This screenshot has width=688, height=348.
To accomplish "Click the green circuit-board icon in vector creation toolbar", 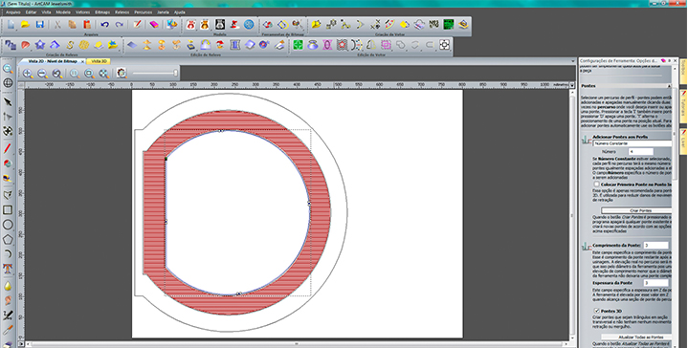I will tap(449, 25).
